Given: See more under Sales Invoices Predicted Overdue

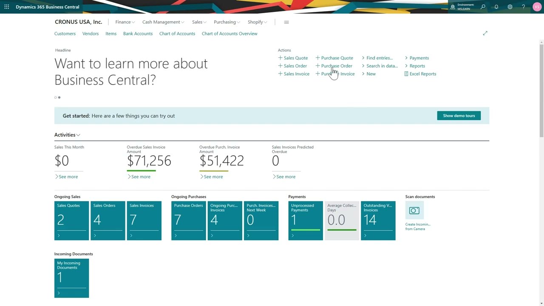Looking at the screenshot, I should coord(284,177).
